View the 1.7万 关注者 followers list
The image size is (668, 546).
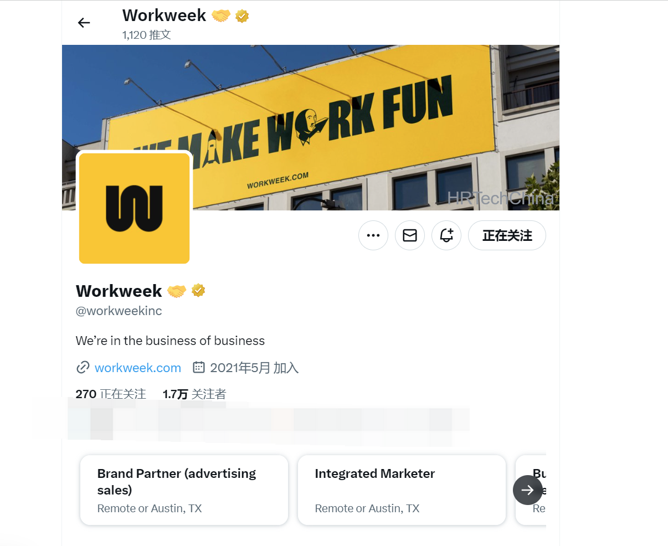point(194,394)
